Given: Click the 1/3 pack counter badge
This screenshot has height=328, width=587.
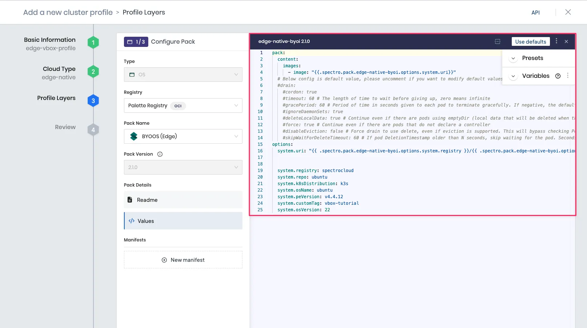Looking at the screenshot, I should pos(136,41).
